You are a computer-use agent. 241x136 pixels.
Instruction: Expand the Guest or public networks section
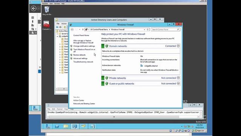click(178, 83)
